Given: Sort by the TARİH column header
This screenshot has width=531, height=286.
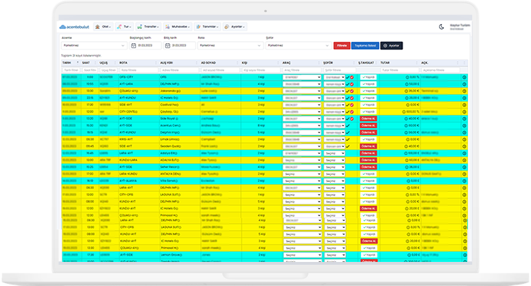Looking at the screenshot, I should [70, 62].
